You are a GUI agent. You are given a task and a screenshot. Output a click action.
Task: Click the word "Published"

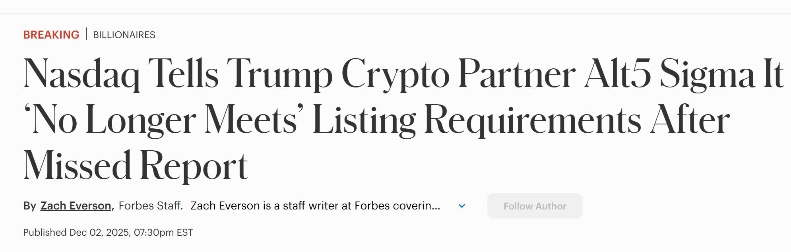45,233
